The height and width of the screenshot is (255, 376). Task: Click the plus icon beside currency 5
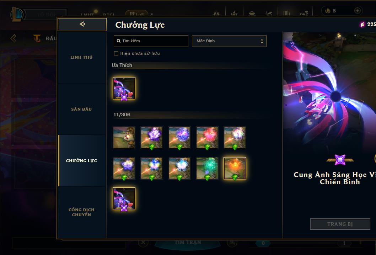(357, 11)
